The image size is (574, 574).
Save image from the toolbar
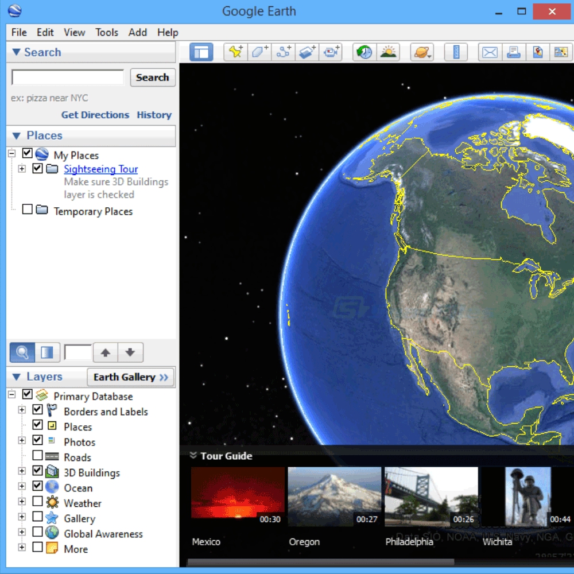click(561, 52)
